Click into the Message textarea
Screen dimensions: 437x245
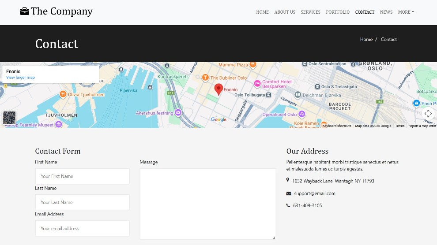click(207, 204)
